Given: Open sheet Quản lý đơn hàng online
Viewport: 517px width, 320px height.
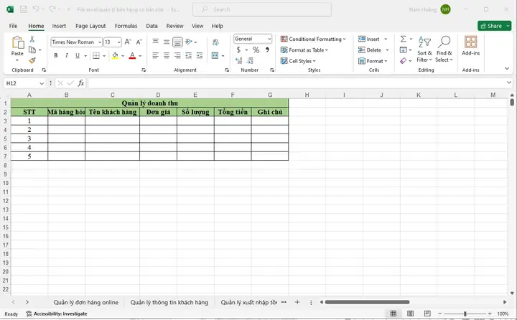Looking at the screenshot, I should 85,303.
